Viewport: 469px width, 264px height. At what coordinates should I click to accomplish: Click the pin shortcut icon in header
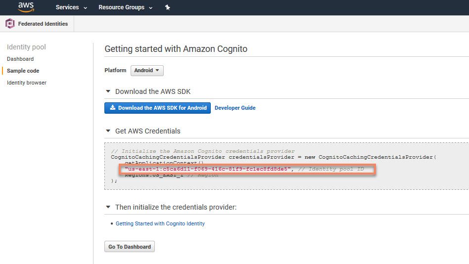168,7
